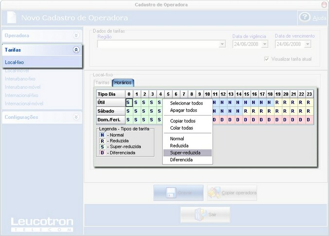Toggle Visualizar tarifa atual checkbox
This screenshot has width=329, height=236.
[x=266, y=59]
